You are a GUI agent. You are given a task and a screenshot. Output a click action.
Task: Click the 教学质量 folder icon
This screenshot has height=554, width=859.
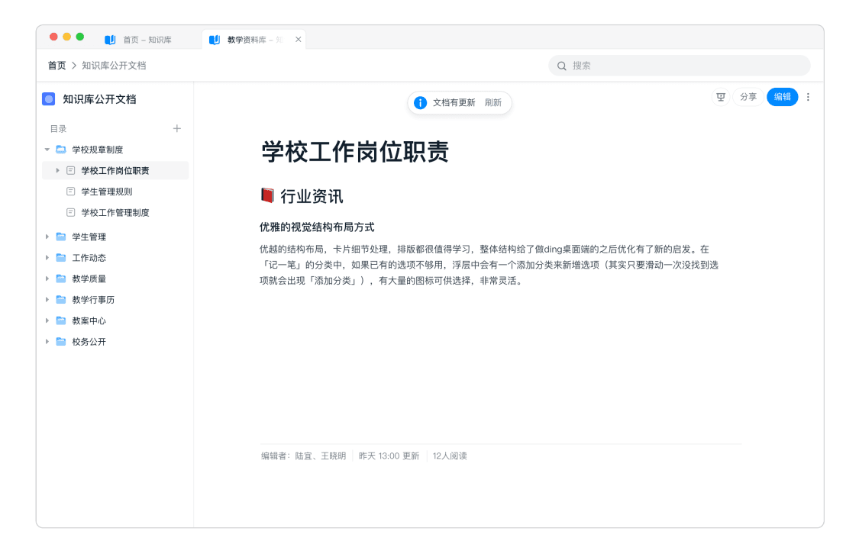tap(61, 279)
